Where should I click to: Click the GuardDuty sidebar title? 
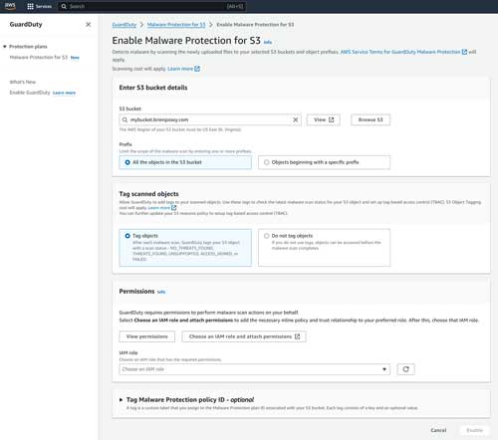[x=26, y=25]
